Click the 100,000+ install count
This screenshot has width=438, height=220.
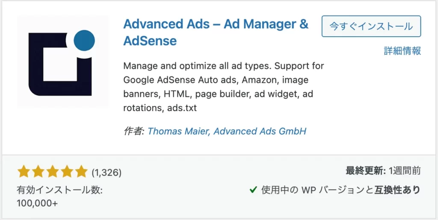coord(38,203)
